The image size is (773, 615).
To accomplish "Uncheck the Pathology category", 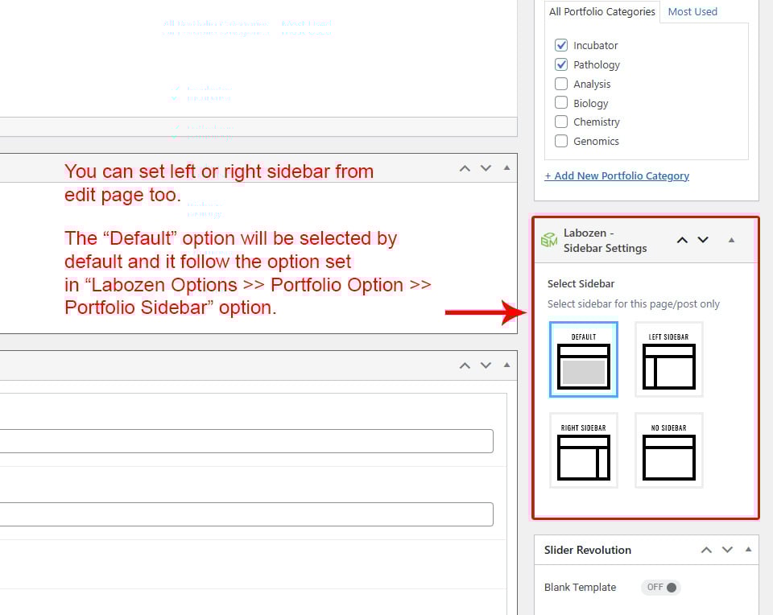I will (x=561, y=64).
